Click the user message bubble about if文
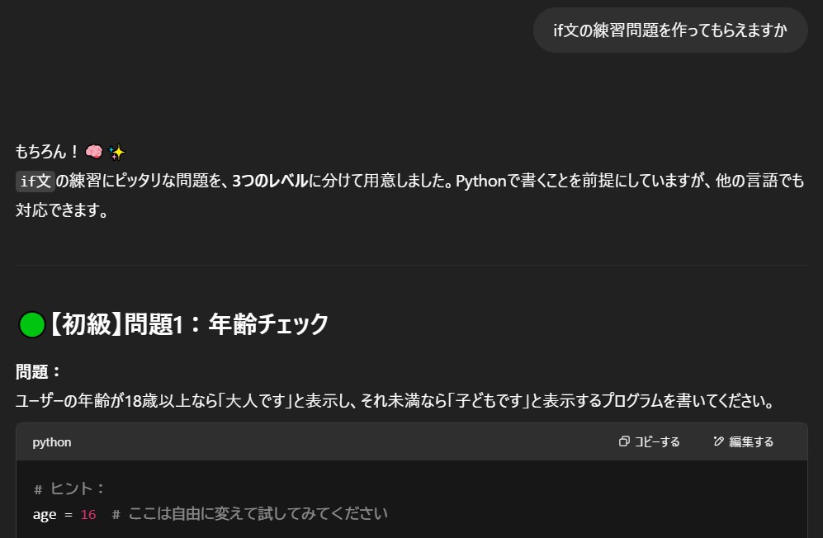 pyautogui.click(x=669, y=31)
